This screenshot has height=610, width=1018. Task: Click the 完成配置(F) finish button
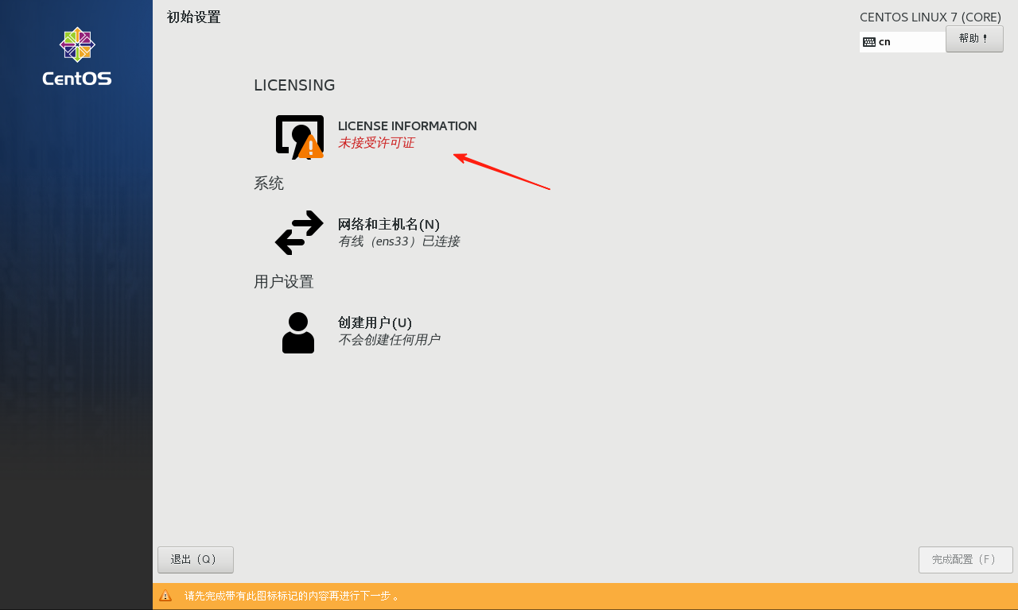966,560
